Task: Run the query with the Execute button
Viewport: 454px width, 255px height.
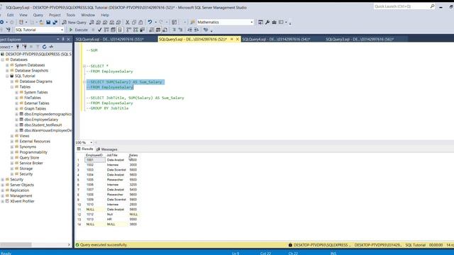Action: [78, 30]
